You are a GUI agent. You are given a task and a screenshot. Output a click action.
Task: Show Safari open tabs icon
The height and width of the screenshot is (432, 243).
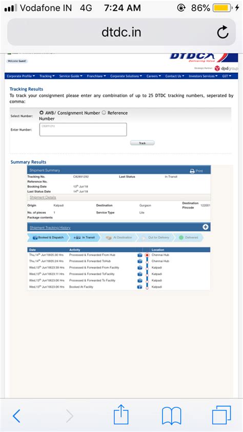(221, 416)
